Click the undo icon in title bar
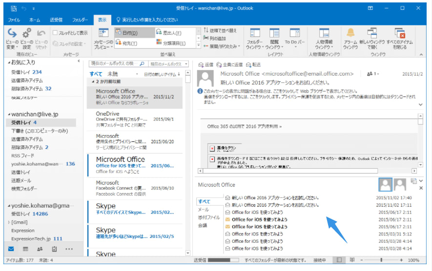432x271 pixels. tap(24, 8)
